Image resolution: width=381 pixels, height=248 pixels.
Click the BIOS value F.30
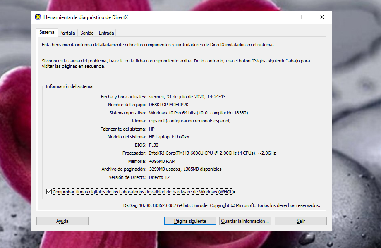click(153, 145)
